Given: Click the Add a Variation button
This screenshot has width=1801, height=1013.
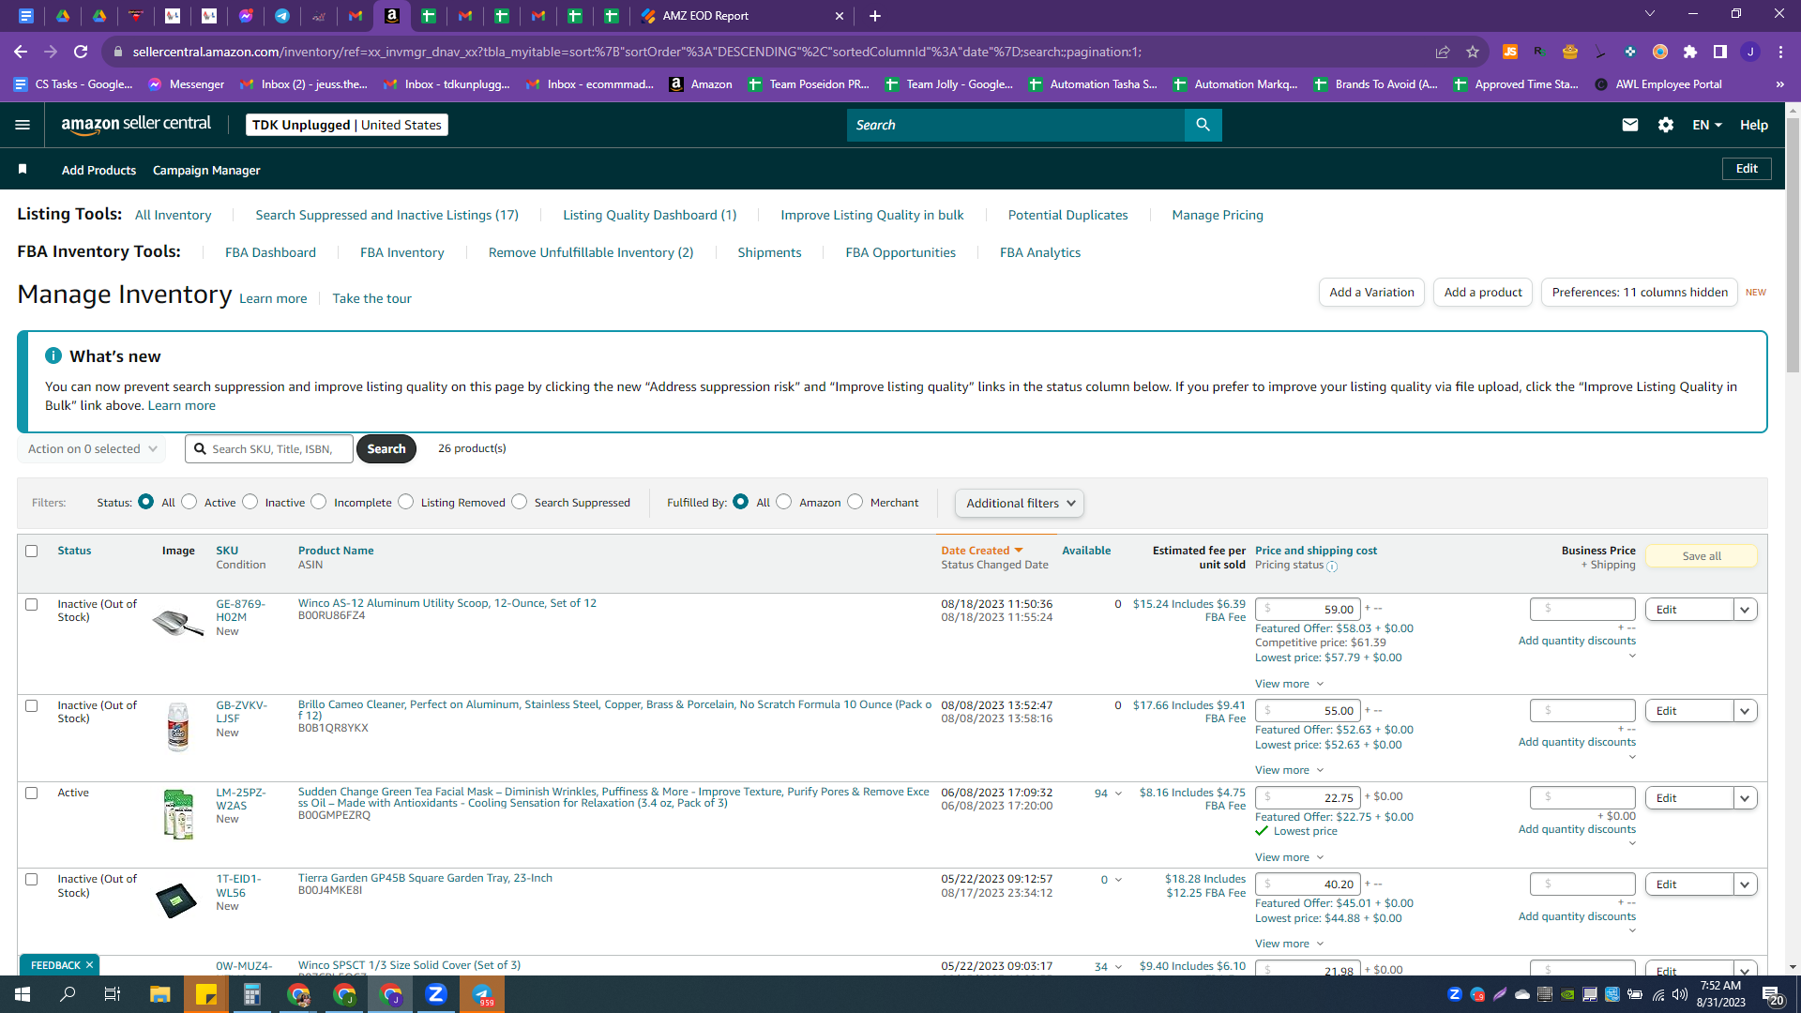Looking at the screenshot, I should tap(1371, 293).
